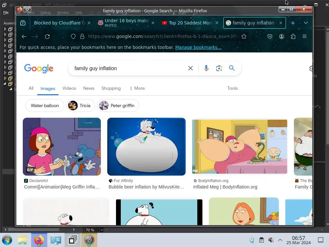Submit search with magnifying glass icon

232,68
